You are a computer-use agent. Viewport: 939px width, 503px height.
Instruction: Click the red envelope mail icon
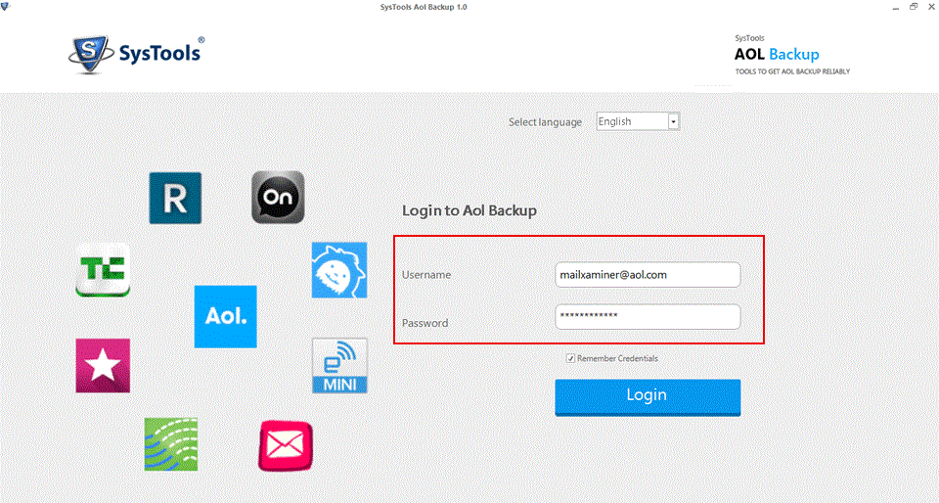[x=286, y=446]
